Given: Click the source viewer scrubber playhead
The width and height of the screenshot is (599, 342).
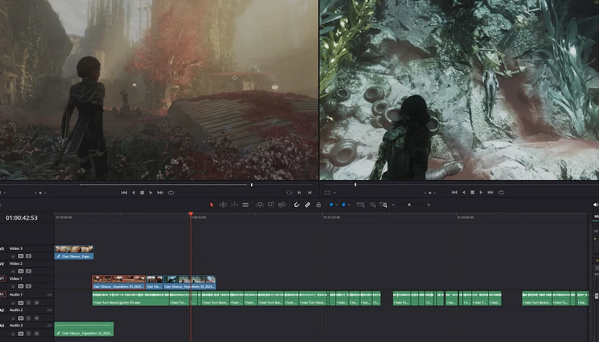Looking at the screenshot, I should point(251,185).
